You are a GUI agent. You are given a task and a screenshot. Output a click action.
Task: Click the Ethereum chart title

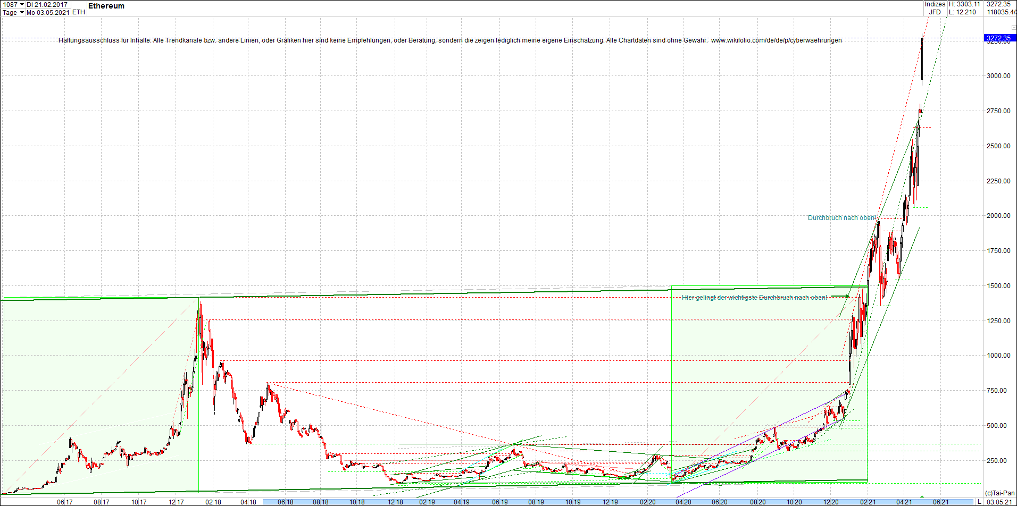tap(106, 6)
